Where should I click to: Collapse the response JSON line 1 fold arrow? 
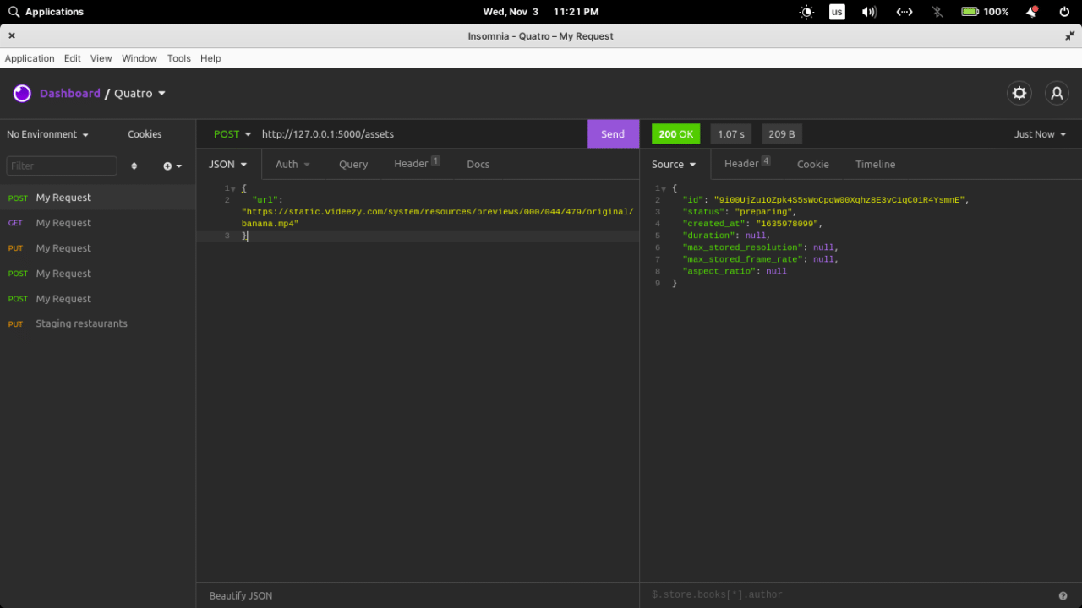(663, 188)
